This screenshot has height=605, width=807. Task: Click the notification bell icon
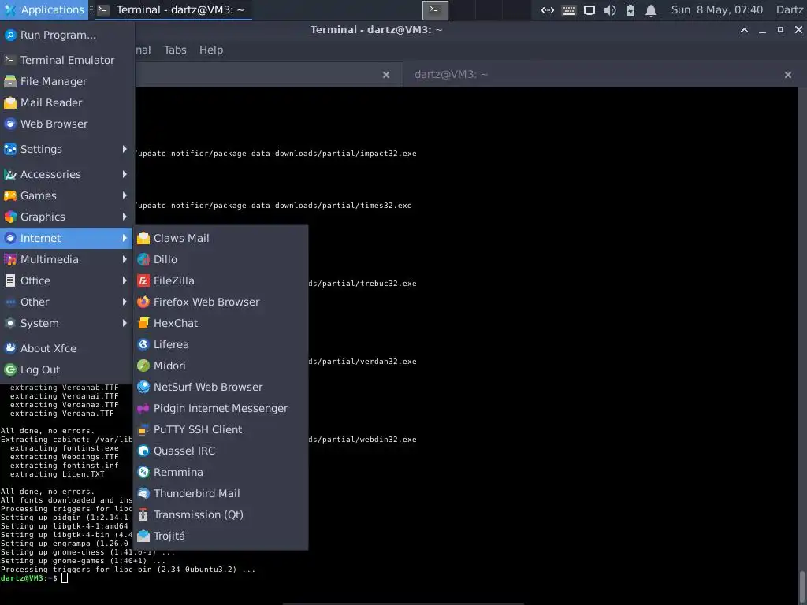click(x=651, y=10)
